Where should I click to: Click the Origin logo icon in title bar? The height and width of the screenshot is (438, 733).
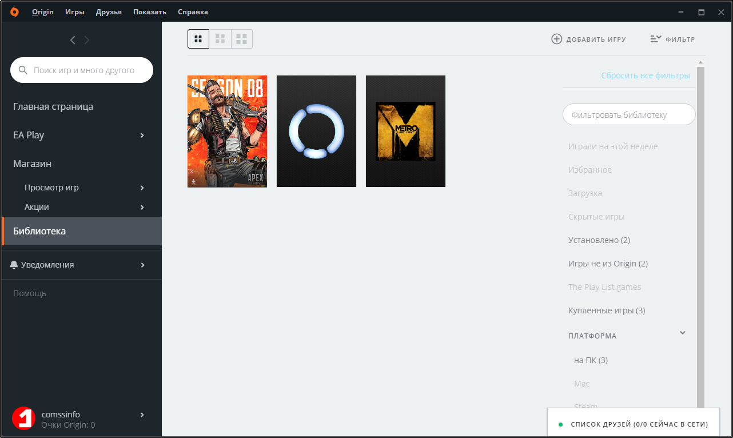(x=14, y=11)
